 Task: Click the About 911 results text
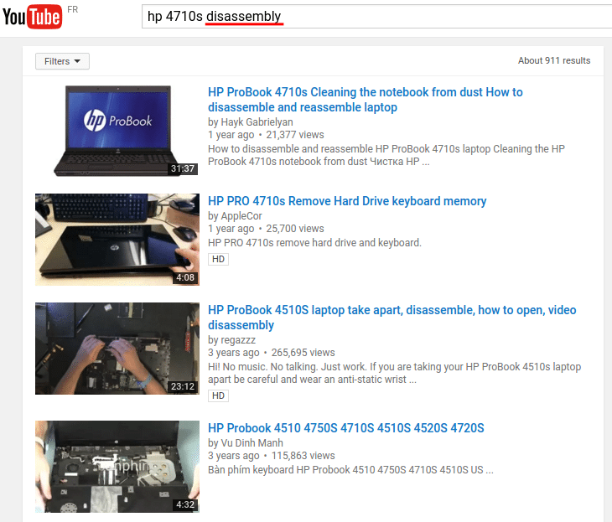click(x=554, y=60)
